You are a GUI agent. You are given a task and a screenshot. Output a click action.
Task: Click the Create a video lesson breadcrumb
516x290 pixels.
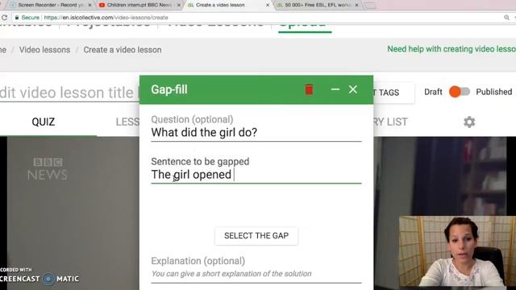[x=123, y=50]
